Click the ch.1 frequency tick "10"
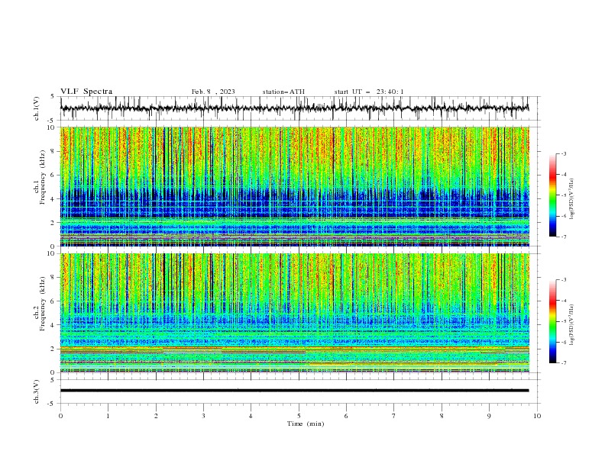 pyautogui.click(x=50, y=127)
